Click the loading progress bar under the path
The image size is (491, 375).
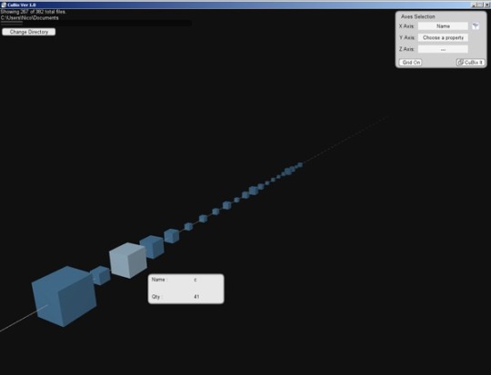(x=95, y=23)
